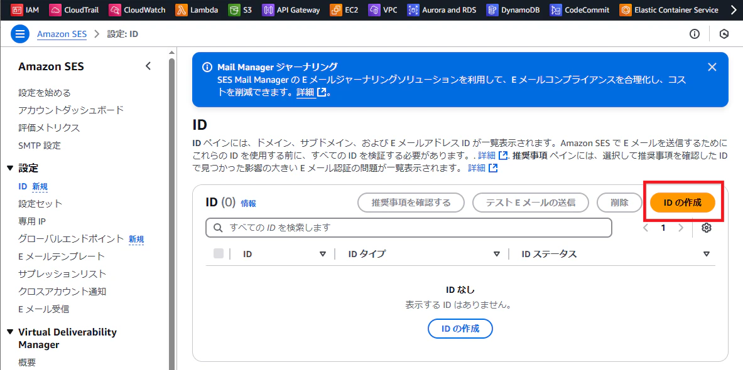Open Elastic Container Service shortcut icon
Viewport: 743px width, 370px height.
click(x=625, y=9)
